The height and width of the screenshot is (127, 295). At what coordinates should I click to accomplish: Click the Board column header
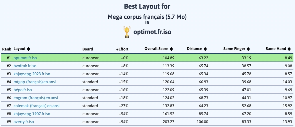pyautogui.click(x=87, y=49)
